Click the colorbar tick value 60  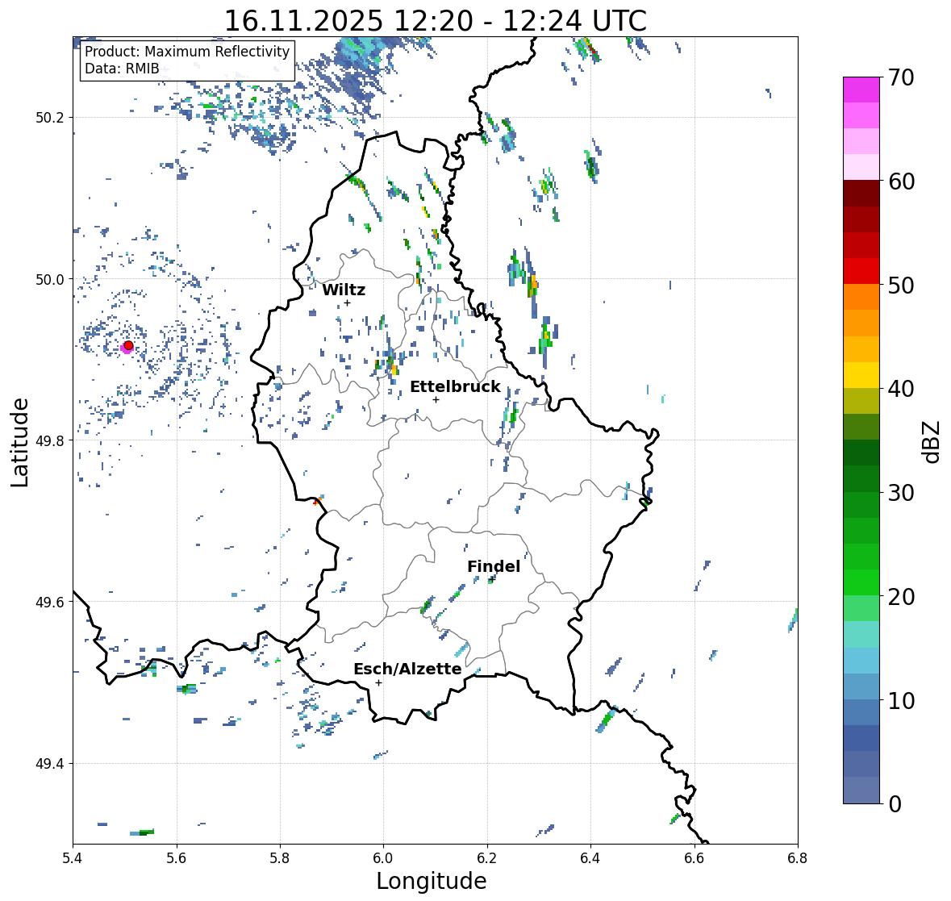pos(901,181)
